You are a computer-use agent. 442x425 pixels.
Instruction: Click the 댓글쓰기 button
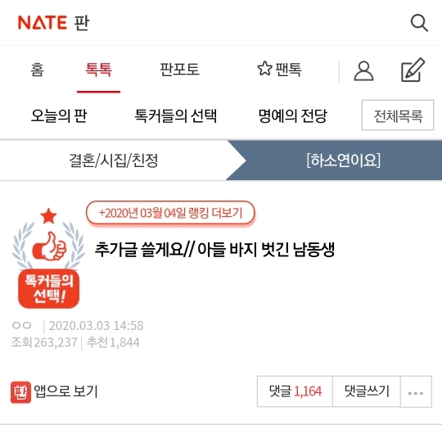click(x=367, y=391)
